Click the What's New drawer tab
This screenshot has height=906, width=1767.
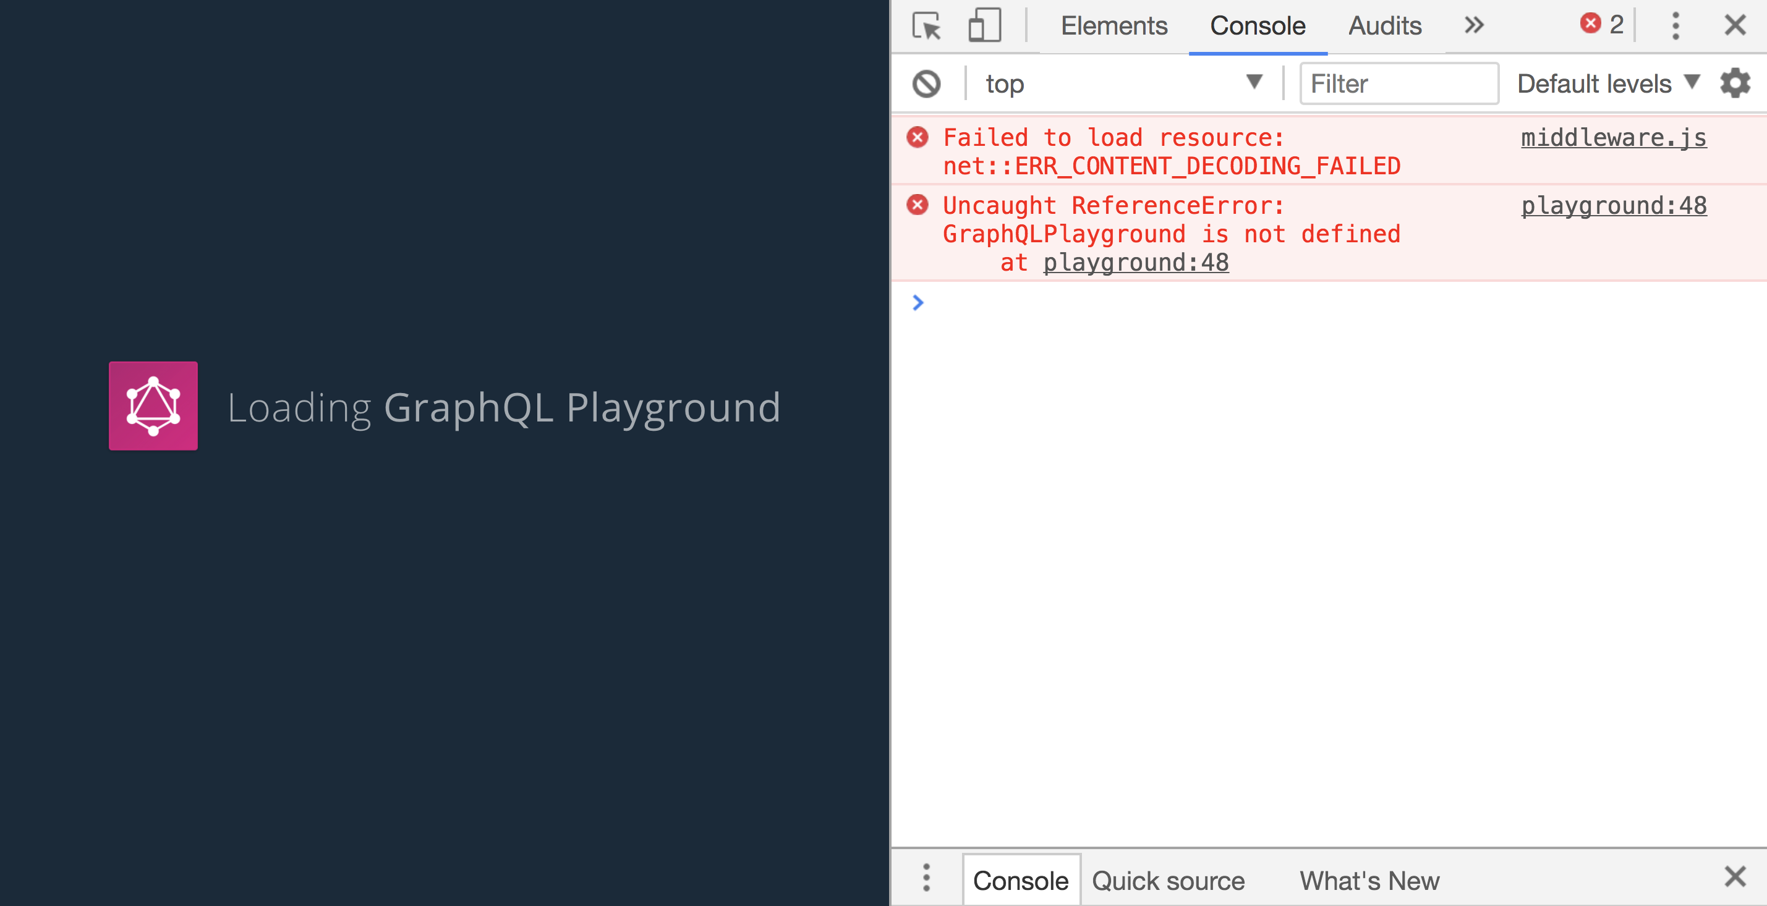(1369, 881)
